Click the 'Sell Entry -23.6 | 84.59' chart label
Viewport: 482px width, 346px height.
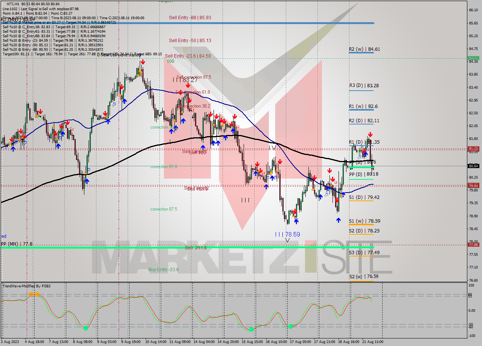point(188,56)
